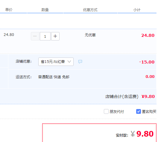The width and height of the screenshot is (158, 142).
Task: Enable the 朋友代付 checkbox
Action: tap(106, 111)
